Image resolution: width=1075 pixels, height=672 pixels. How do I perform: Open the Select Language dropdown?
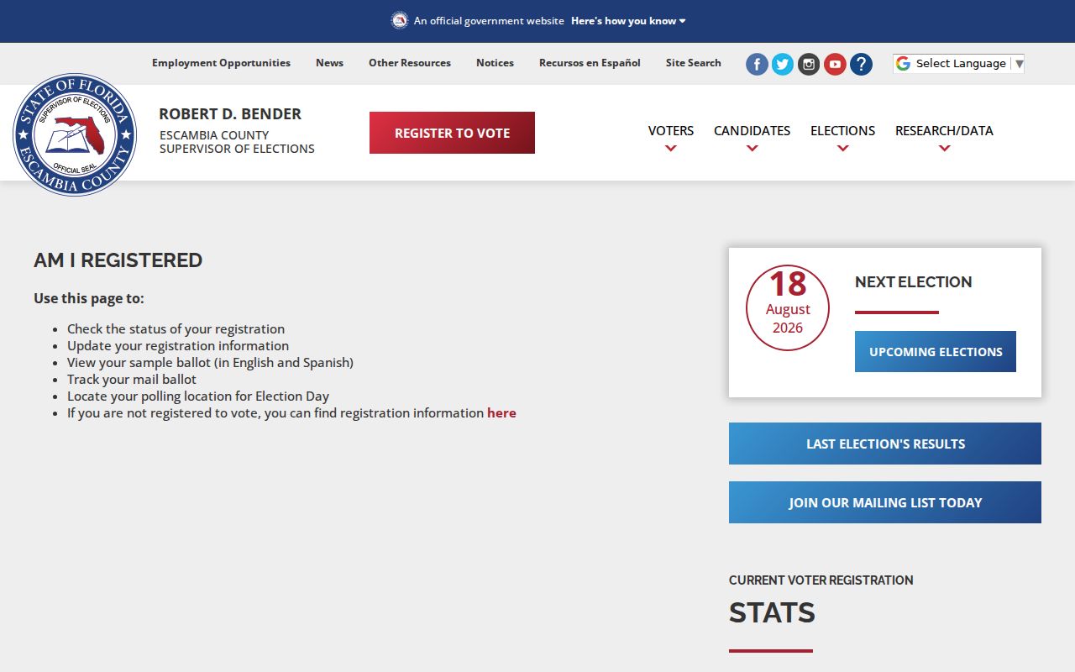(958, 64)
